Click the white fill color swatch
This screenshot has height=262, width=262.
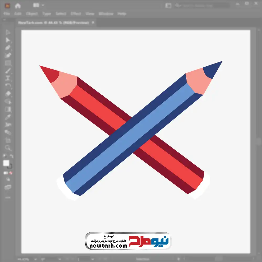coord(6,163)
